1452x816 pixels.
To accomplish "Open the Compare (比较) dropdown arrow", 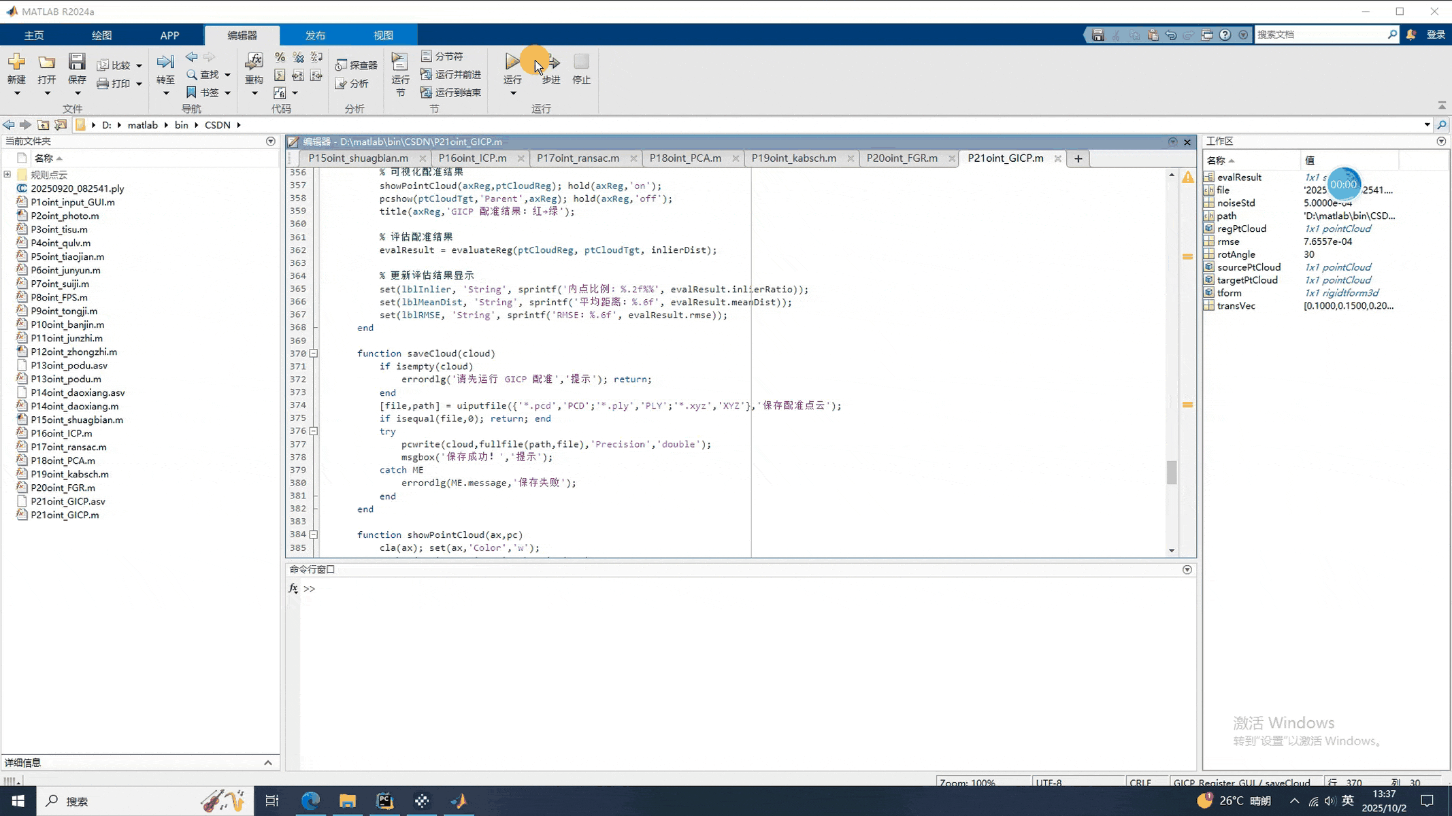I will pos(139,66).
